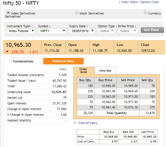This screenshot has height=147, width=166.
Task: Click the last price 10,965.30
Action: point(18,45)
